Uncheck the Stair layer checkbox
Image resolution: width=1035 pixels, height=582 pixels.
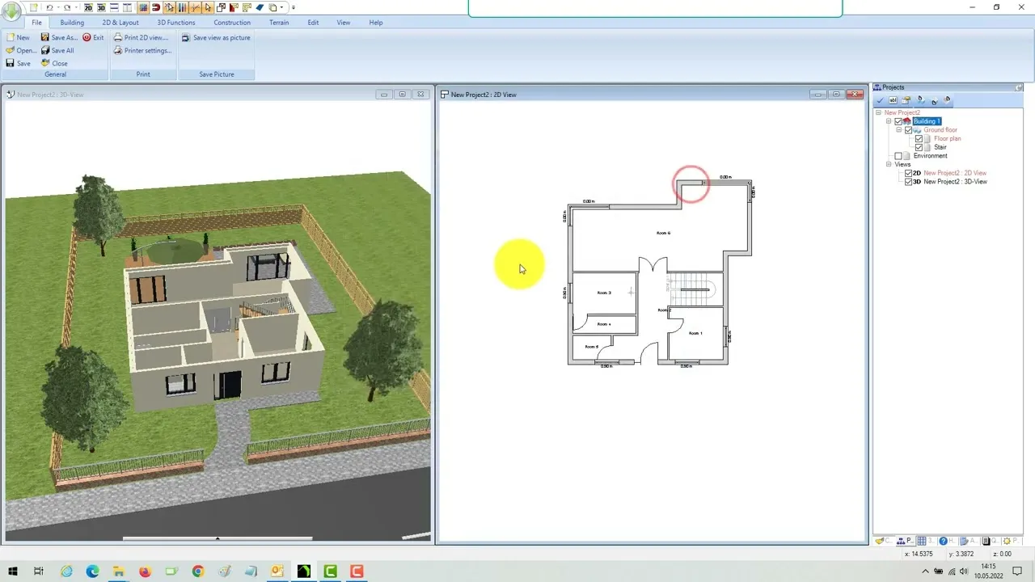click(919, 147)
